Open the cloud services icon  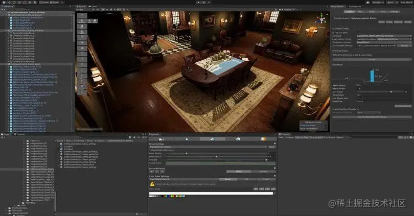click(x=368, y=2)
